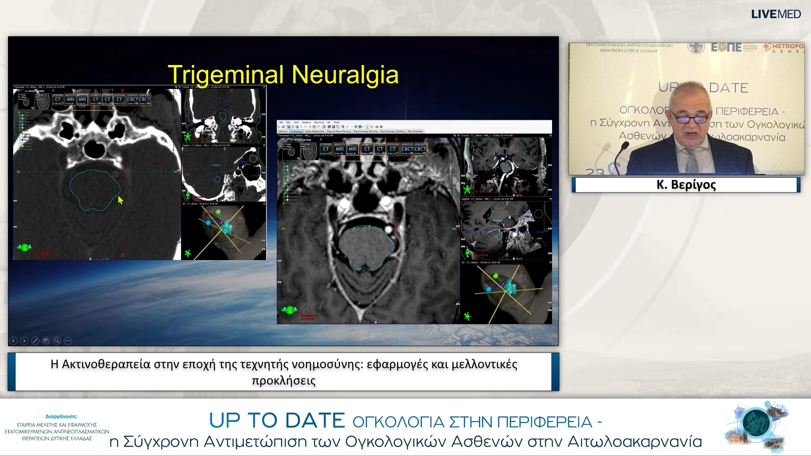Open slideshow more options ellipsis
811x456 pixels.
(68, 341)
